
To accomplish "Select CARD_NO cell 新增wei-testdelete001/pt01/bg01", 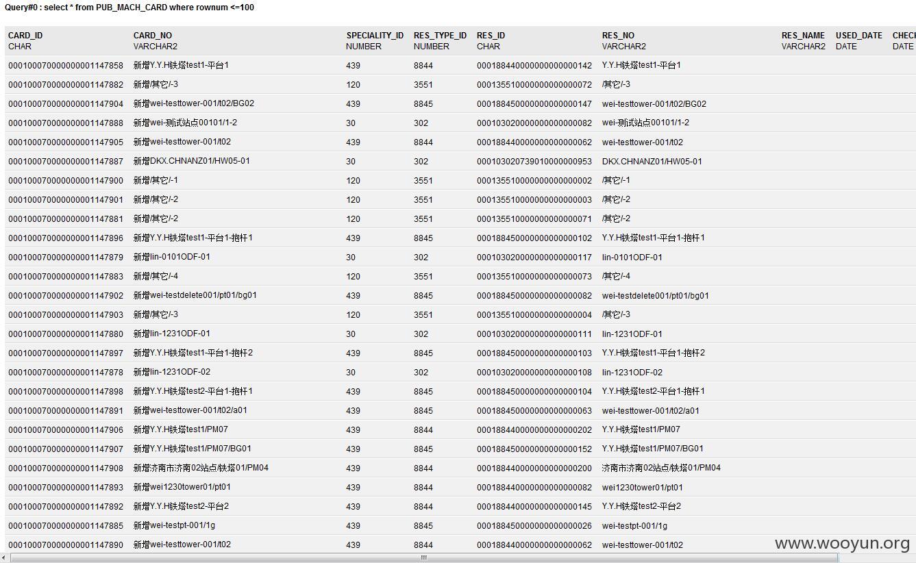I will tap(195, 296).
